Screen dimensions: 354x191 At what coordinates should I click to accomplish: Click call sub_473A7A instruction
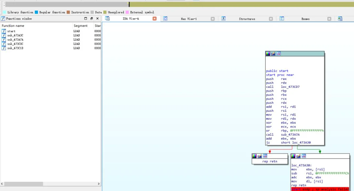(283, 135)
